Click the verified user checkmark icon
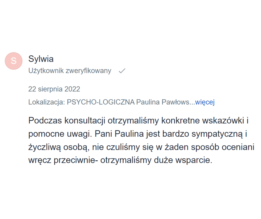Image resolution: width=261 pixels, height=219 pixels. pyautogui.click(x=122, y=71)
